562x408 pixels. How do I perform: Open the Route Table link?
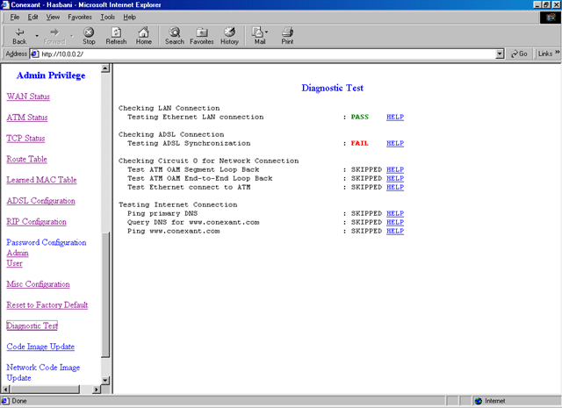pyautogui.click(x=27, y=159)
